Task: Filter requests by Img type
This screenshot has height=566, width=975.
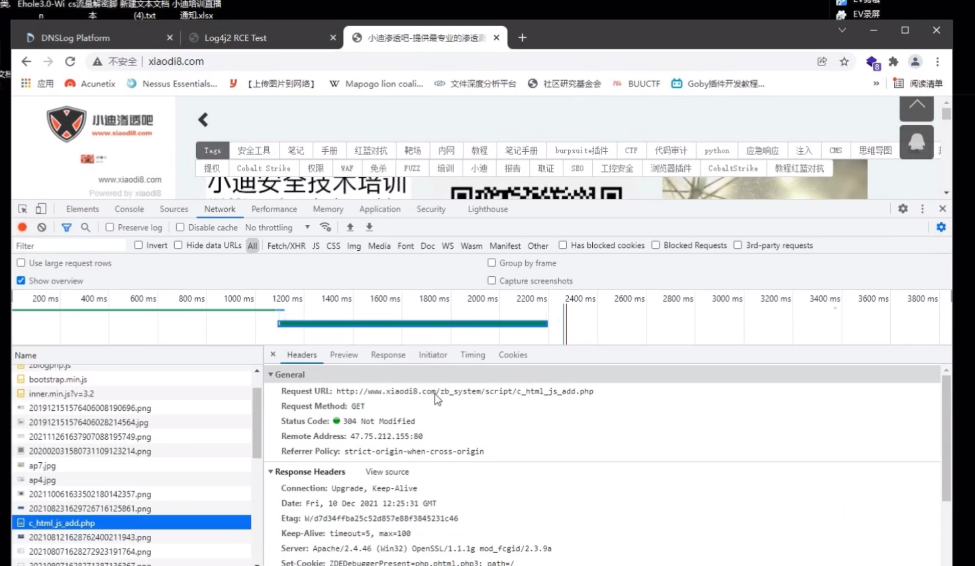Action: [x=354, y=246]
